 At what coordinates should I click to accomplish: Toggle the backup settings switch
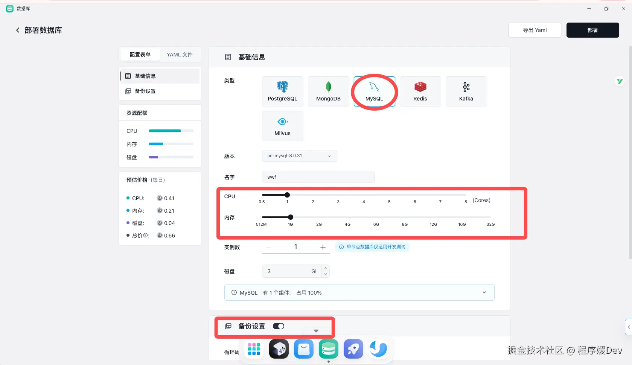279,326
